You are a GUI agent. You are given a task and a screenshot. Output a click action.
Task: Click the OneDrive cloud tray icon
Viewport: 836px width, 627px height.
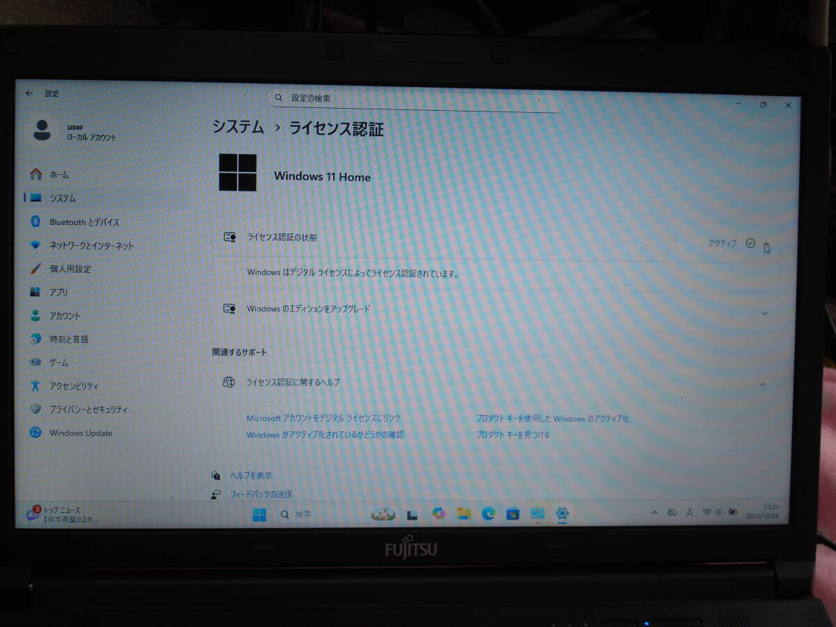click(672, 513)
